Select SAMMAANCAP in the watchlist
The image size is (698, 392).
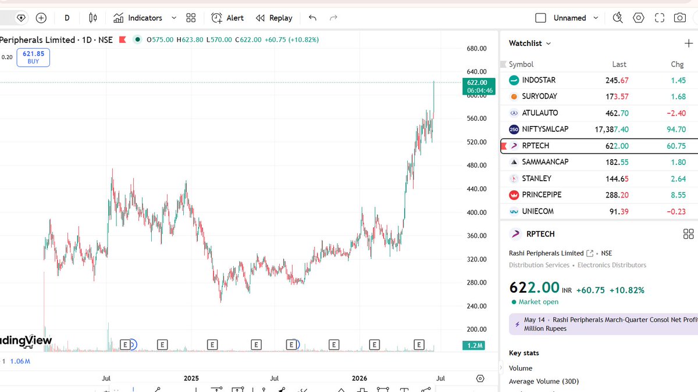(599, 162)
